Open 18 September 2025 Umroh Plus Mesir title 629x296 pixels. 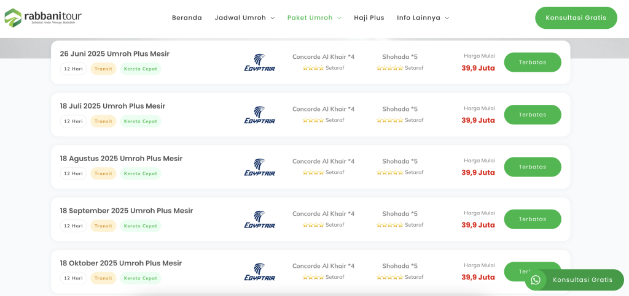tap(127, 211)
